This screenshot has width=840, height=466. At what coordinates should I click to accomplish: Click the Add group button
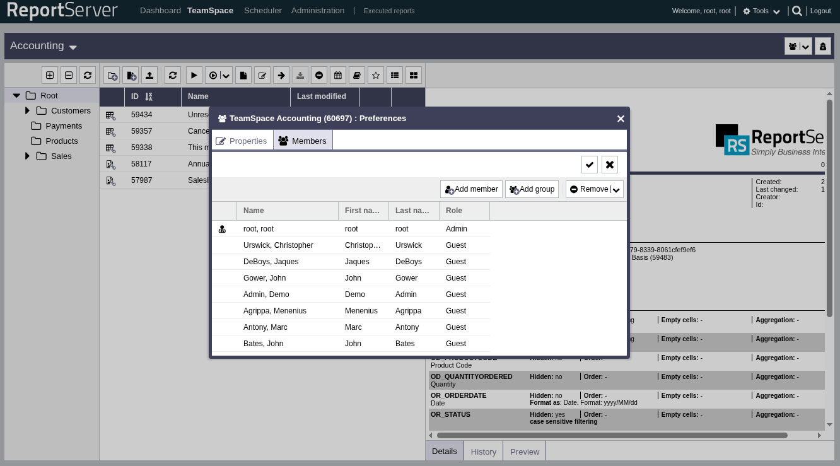click(532, 189)
